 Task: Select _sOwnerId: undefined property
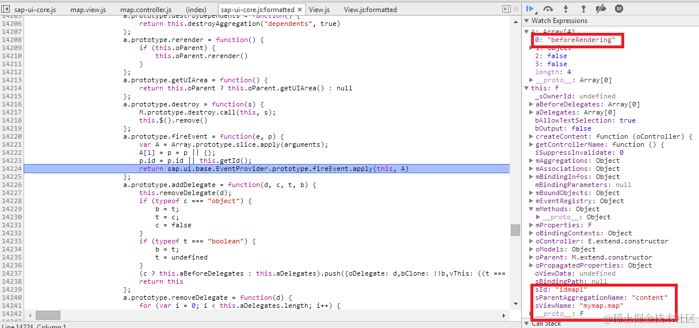pyautogui.click(x=575, y=96)
